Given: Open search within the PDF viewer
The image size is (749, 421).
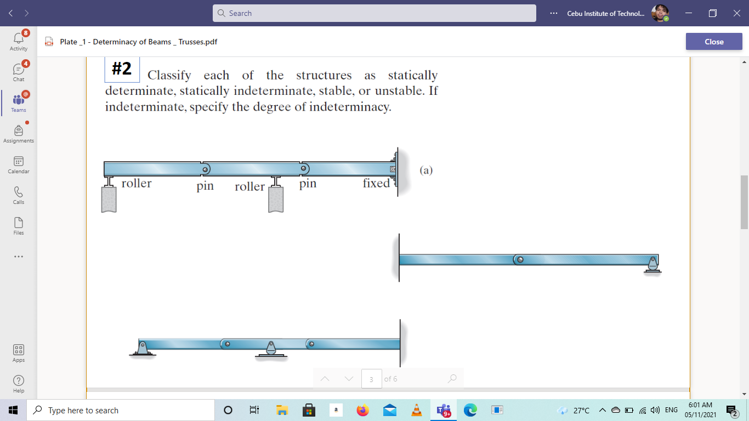Looking at the screenshot, I should click(451, 378).
